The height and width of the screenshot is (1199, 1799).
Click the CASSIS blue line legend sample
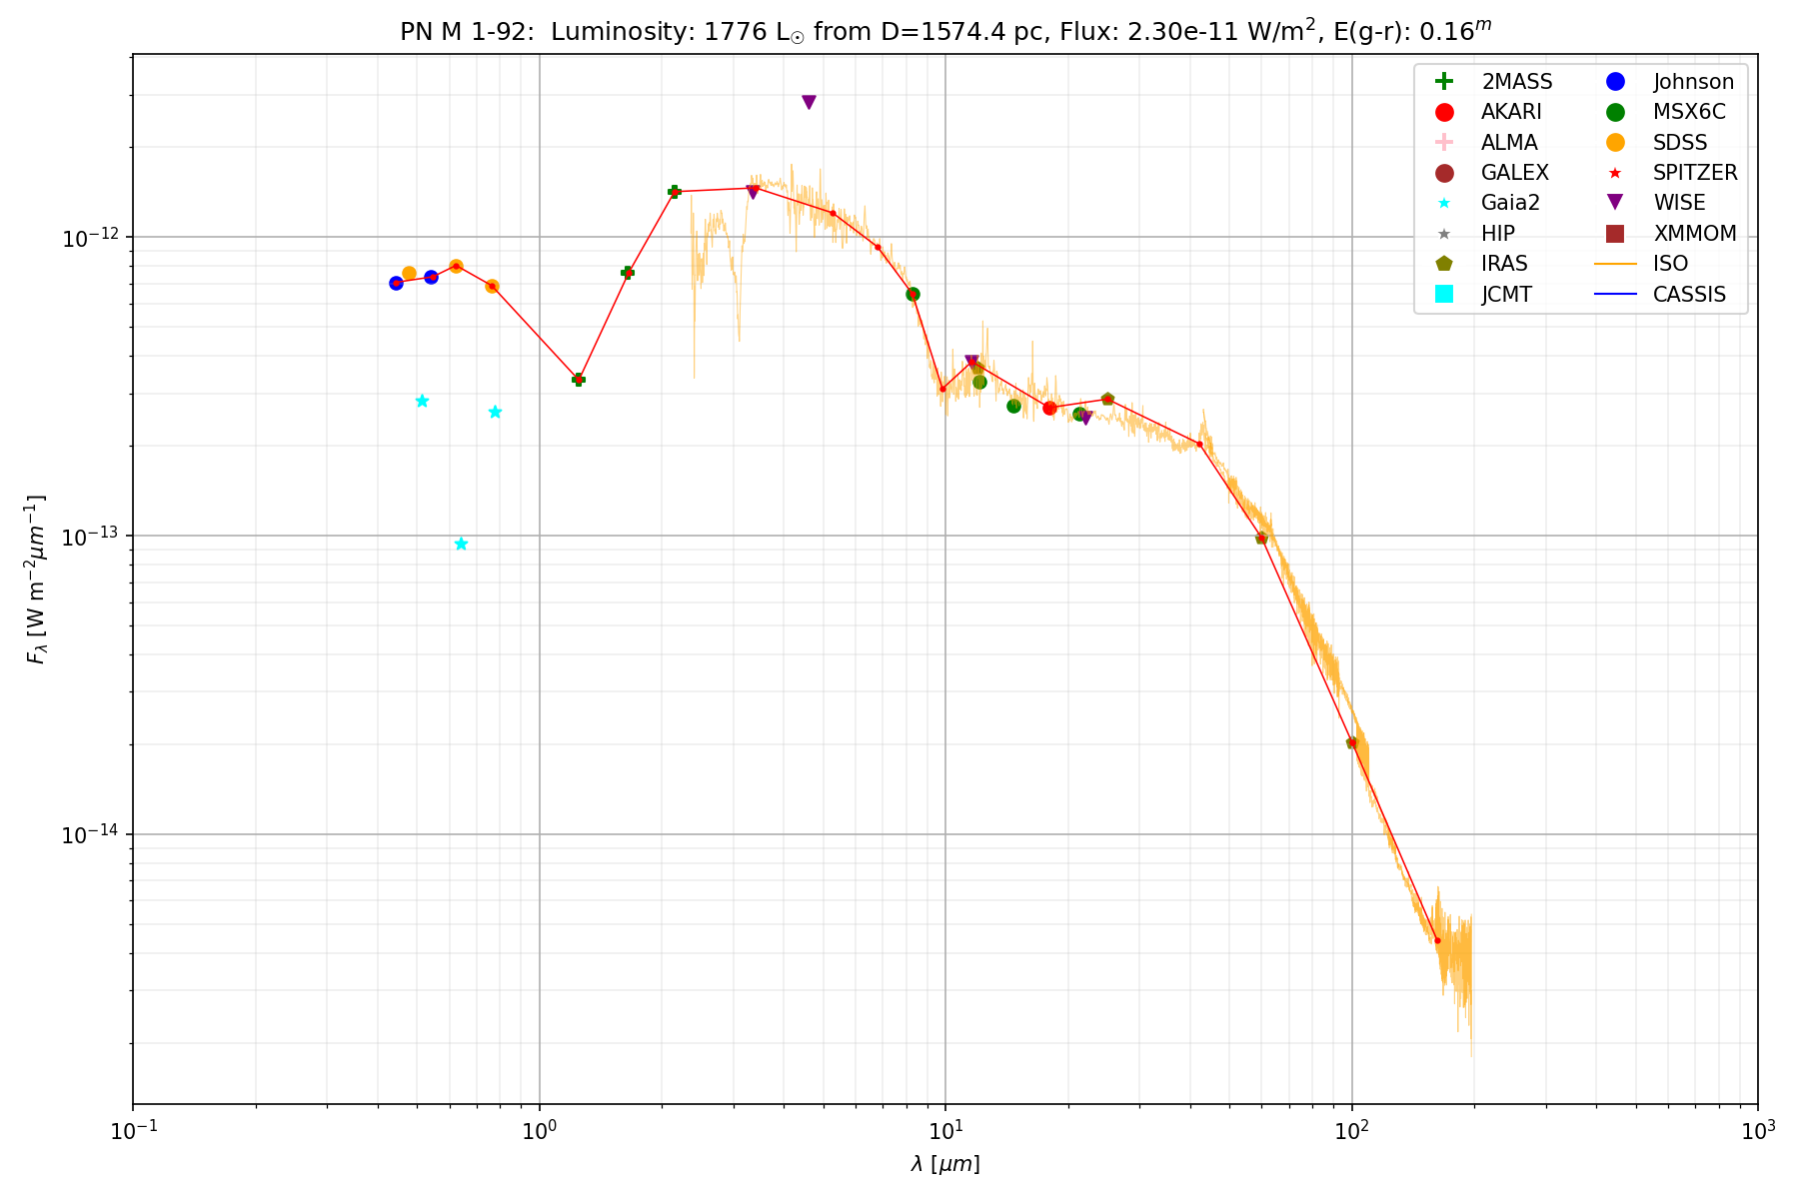(x=1615, y=294)
